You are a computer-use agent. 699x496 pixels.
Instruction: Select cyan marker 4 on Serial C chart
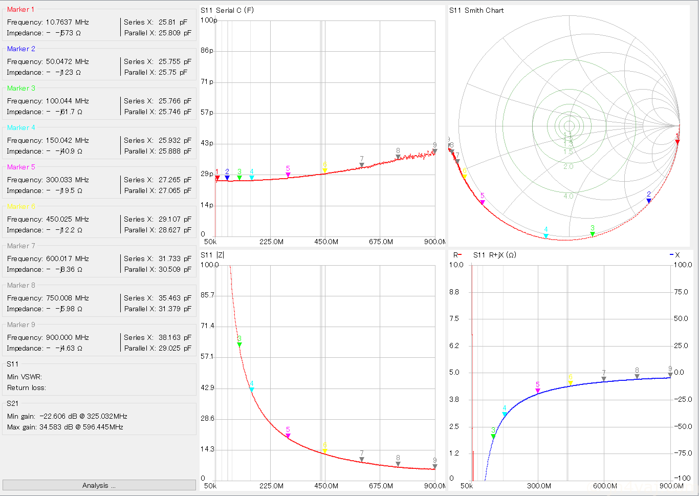(x=252, y=178)
